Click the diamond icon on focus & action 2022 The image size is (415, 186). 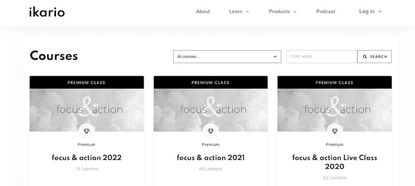point(87,131)
